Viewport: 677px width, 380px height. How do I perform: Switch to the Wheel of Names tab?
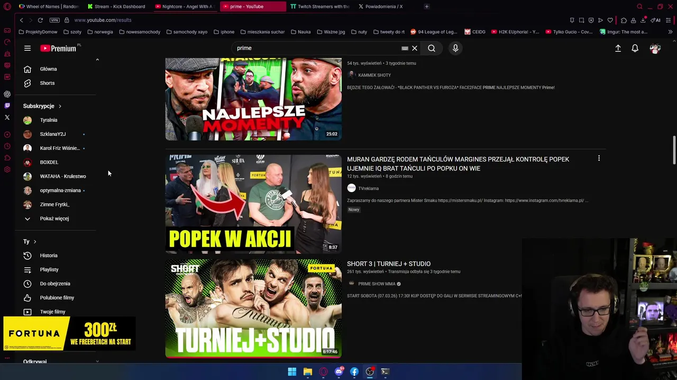point(48,6)
